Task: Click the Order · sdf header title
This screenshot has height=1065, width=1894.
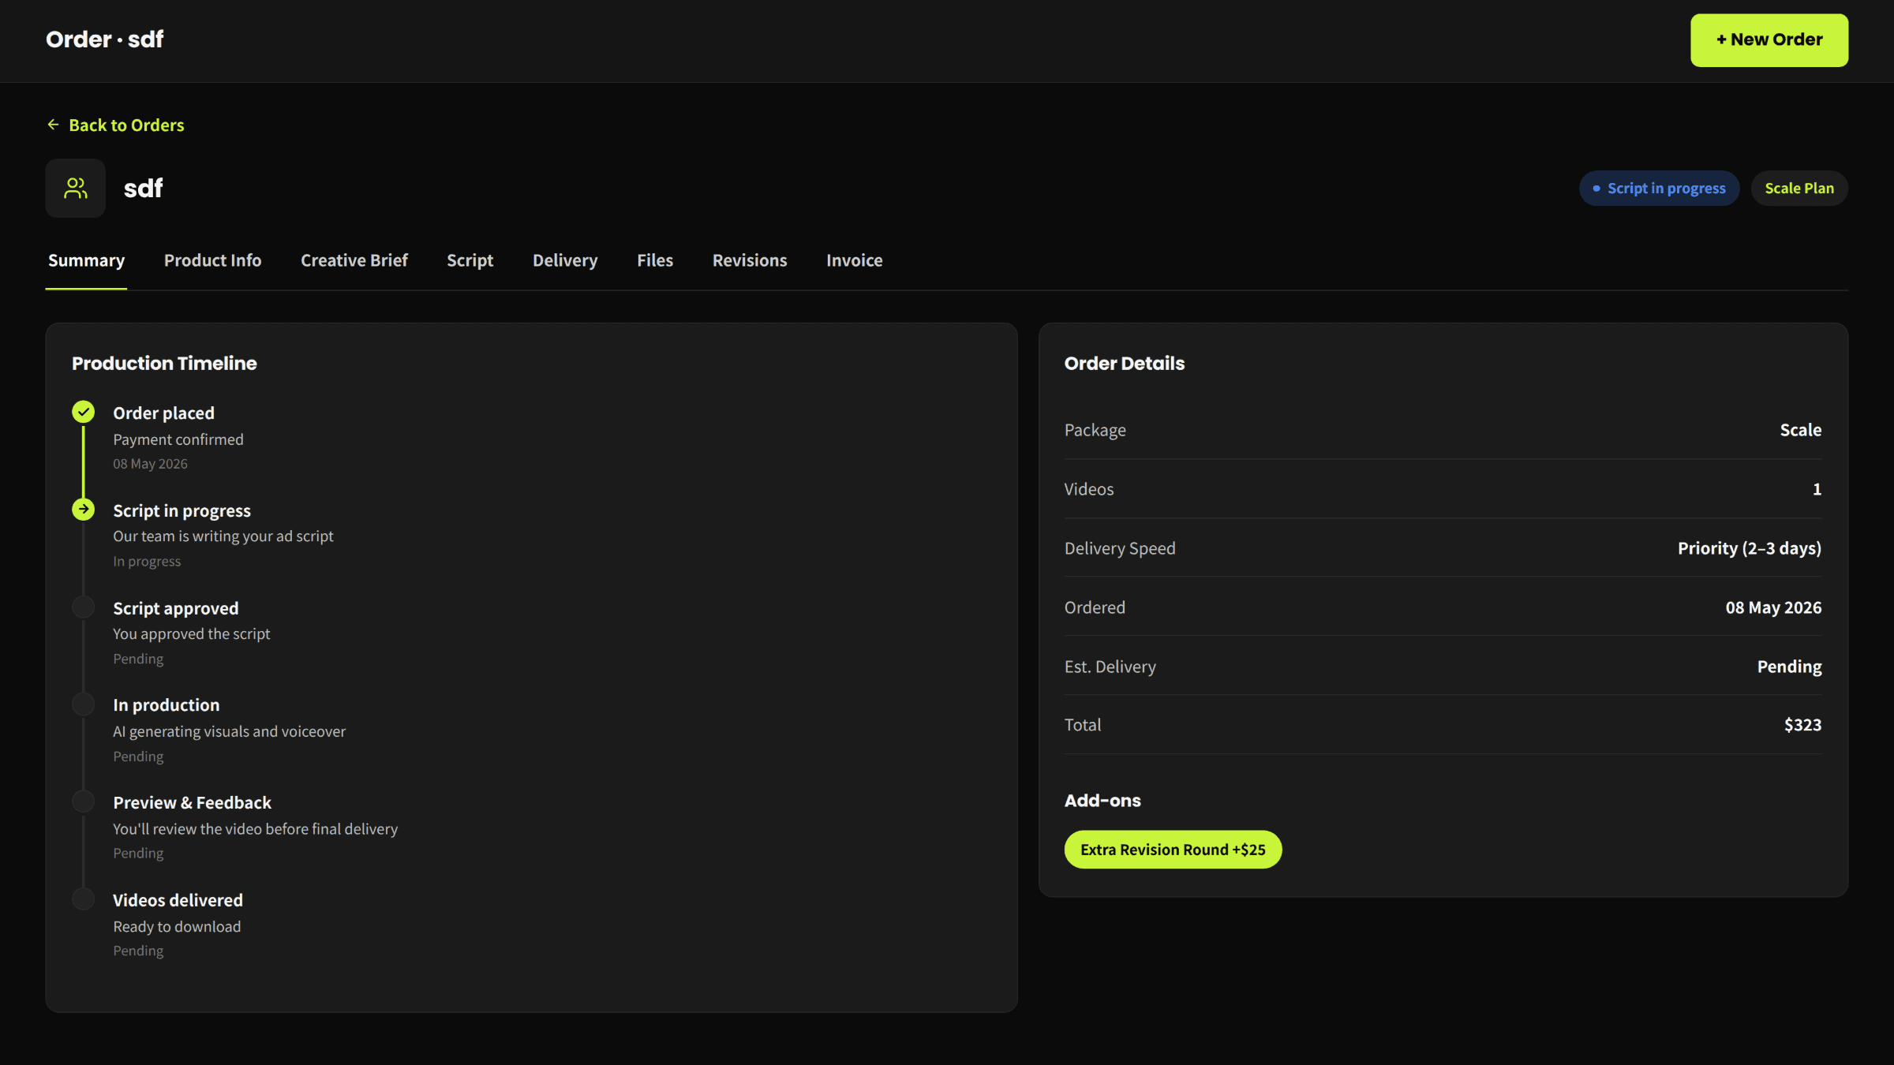Action: click(x=105, y=39)
